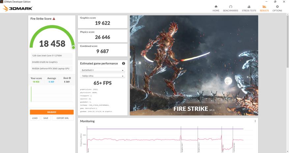Click the main score 18 458
This screenshot has height=153, width=289.
tap(52, 44)
